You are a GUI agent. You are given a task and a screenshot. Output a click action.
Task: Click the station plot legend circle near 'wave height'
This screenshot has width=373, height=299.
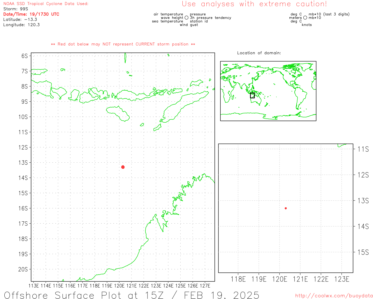(186, 18)
